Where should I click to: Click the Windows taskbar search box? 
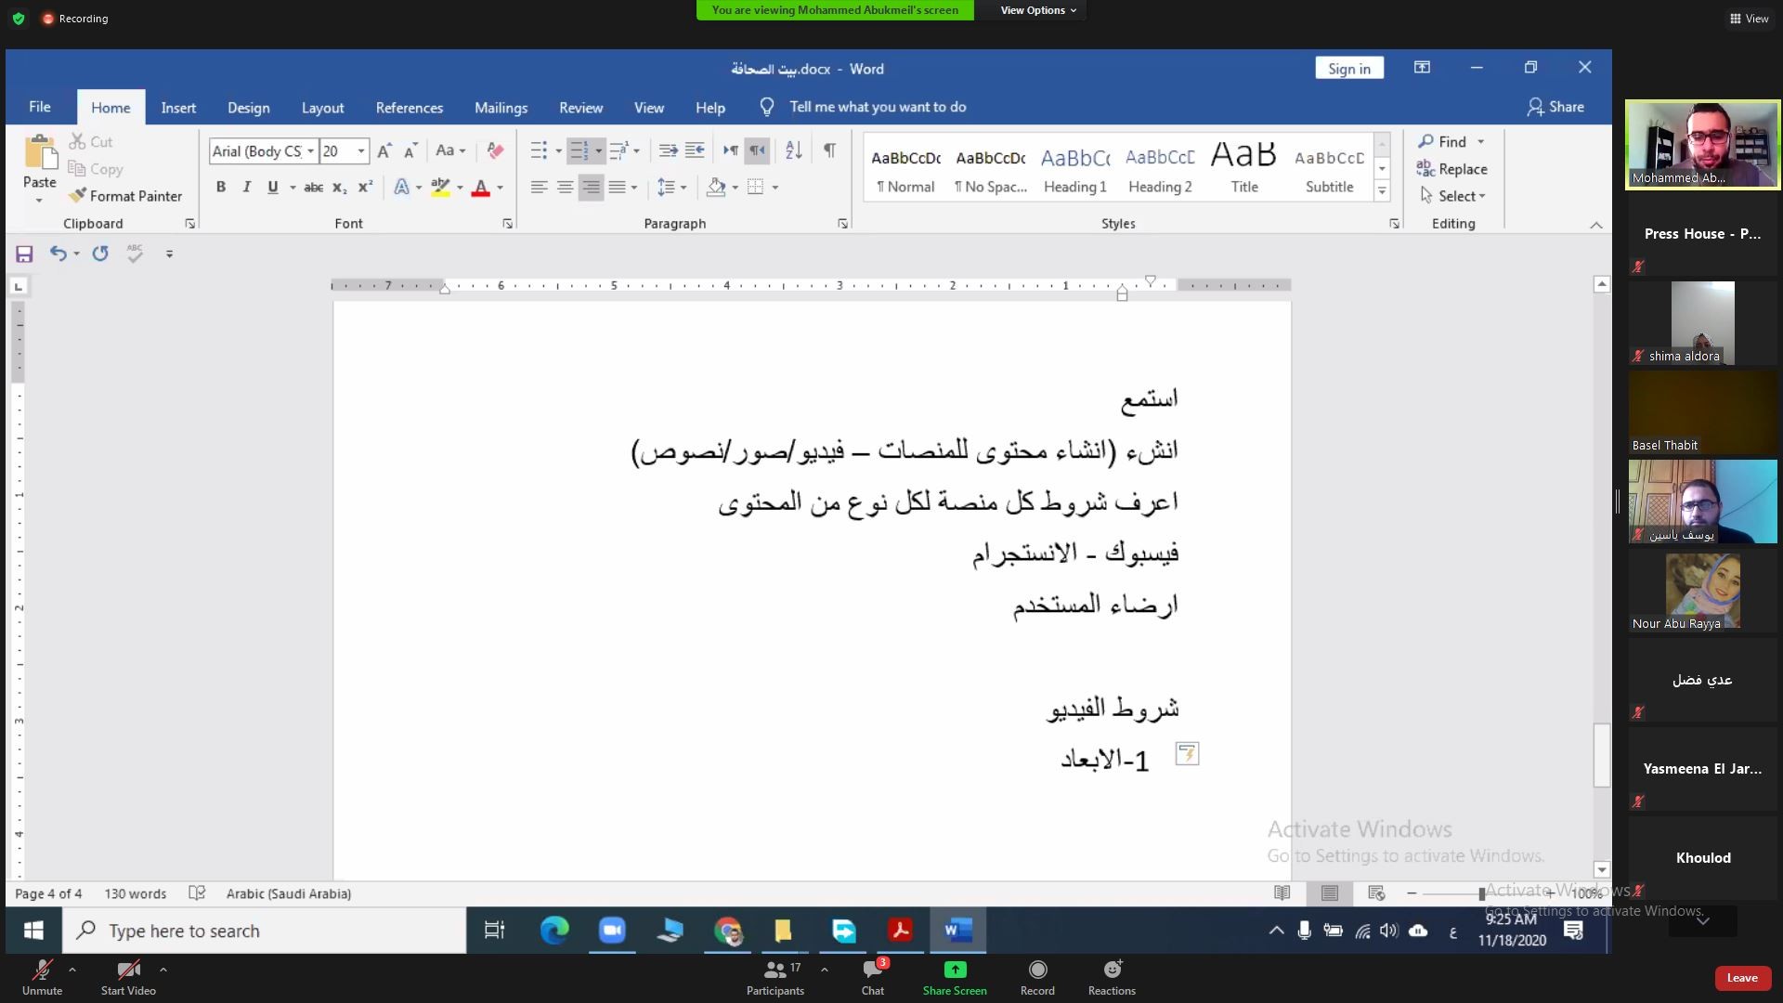pos(265,931)
